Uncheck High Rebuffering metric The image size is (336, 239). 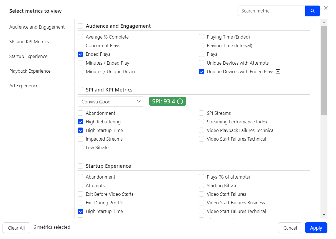click(80, 122)
